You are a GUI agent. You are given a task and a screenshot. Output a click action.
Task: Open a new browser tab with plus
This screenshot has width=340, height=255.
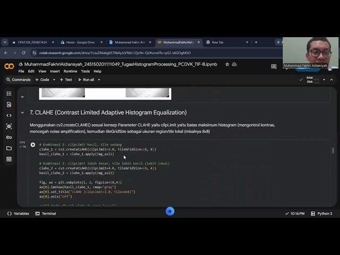pos(256,42)
